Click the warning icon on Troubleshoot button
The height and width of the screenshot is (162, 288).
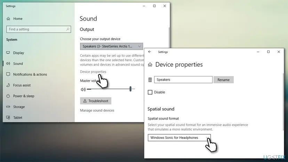tap(85, 101)
